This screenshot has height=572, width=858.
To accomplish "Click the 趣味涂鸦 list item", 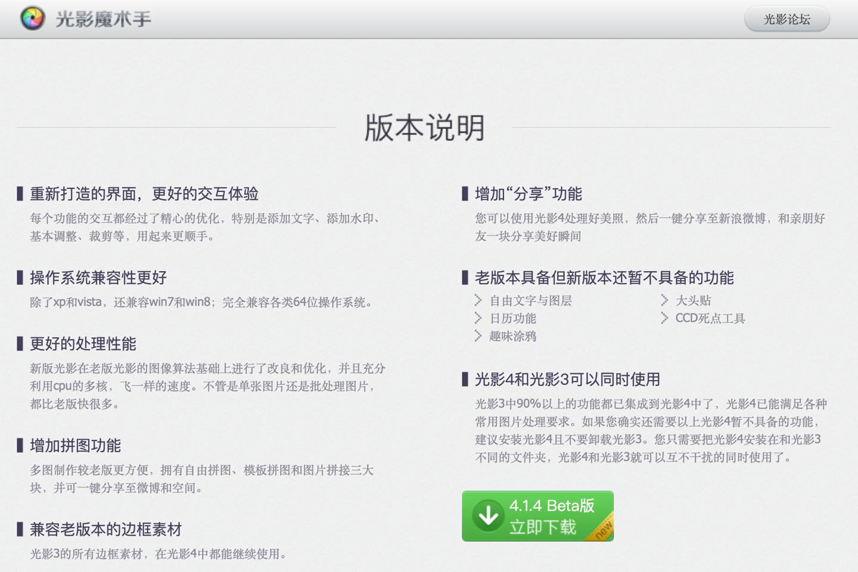I will [512, 337].
